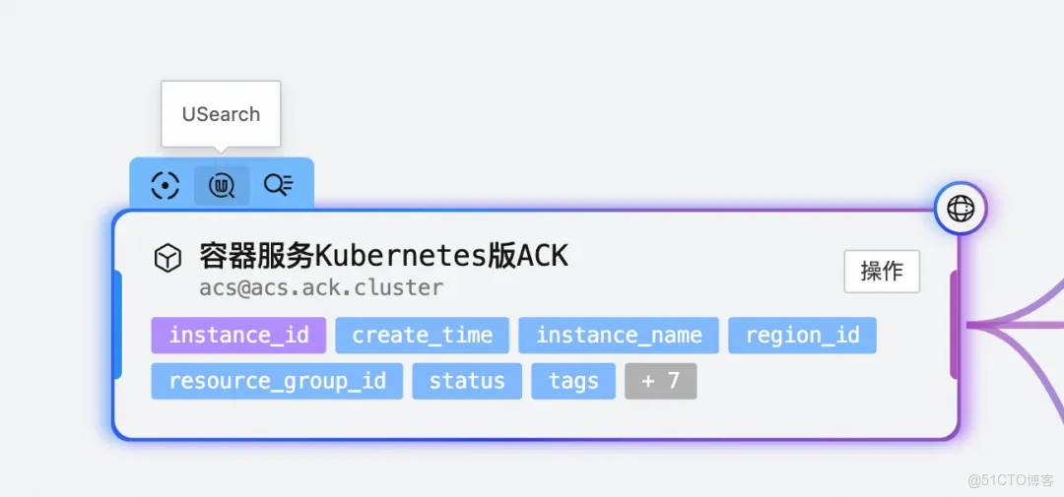Click the title 容器服务Kubernetes版ACK
Screen dimensions: 1064x497
click(x=383, y=256)
